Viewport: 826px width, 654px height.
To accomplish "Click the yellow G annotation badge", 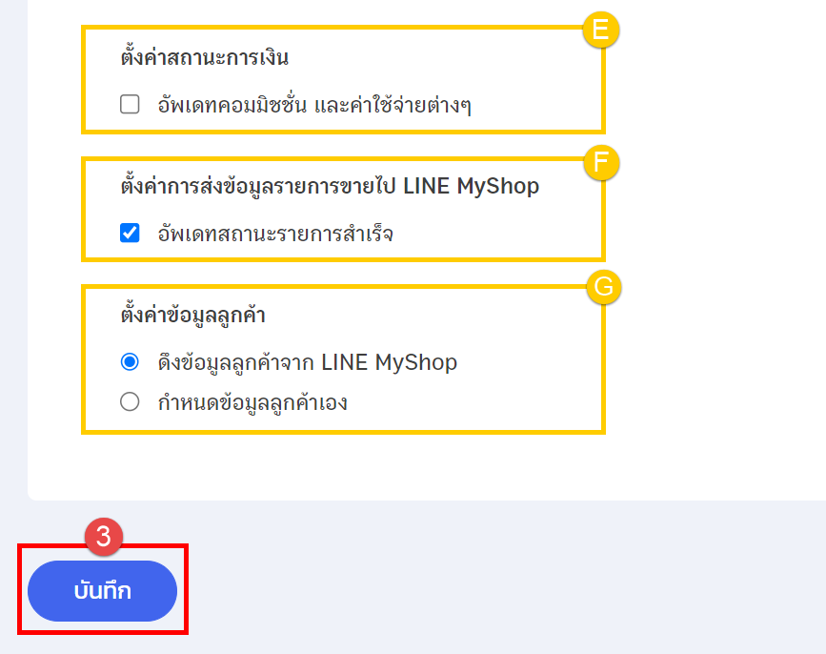I will click(x=604, y=287).
